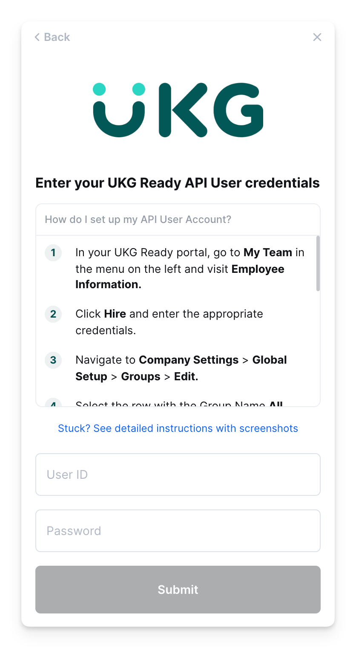
Task: Click the Back chevron arrow icon
Action: pos(37,37)
